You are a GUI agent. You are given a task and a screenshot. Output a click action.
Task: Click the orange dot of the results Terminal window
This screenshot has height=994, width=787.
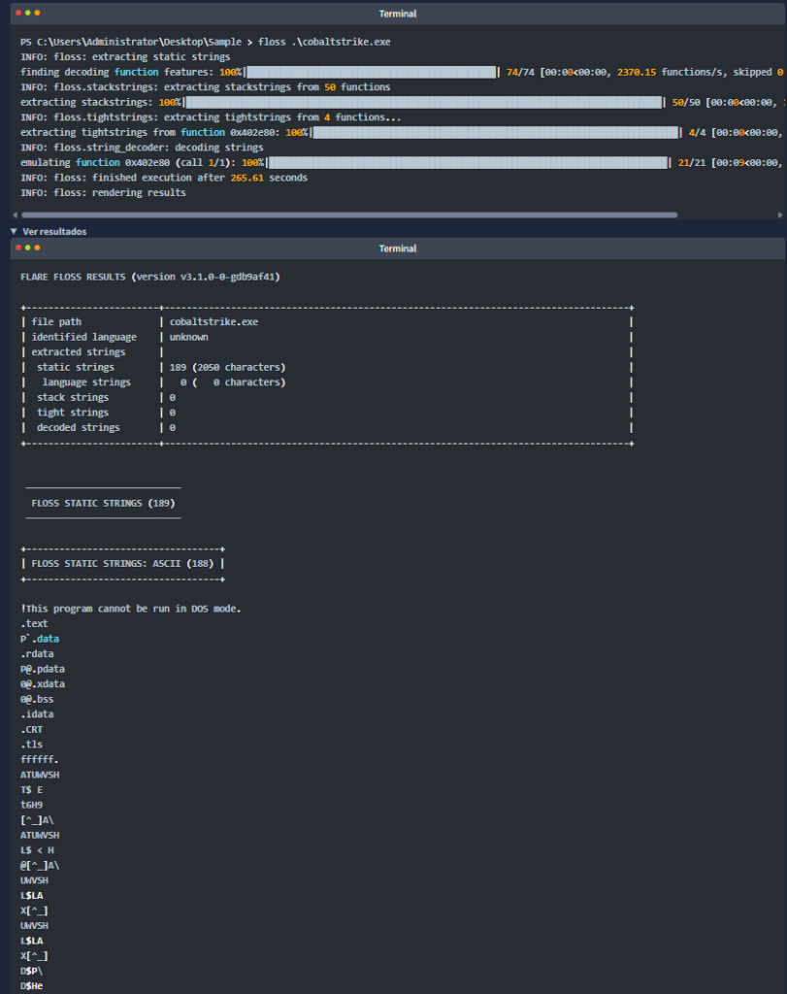point(38,248)
